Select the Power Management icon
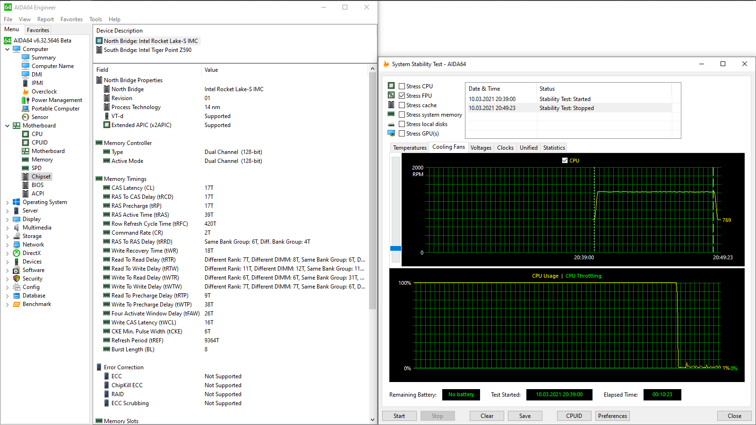The image size is (756, 425). pyautogui.click(x=26, y=100)
